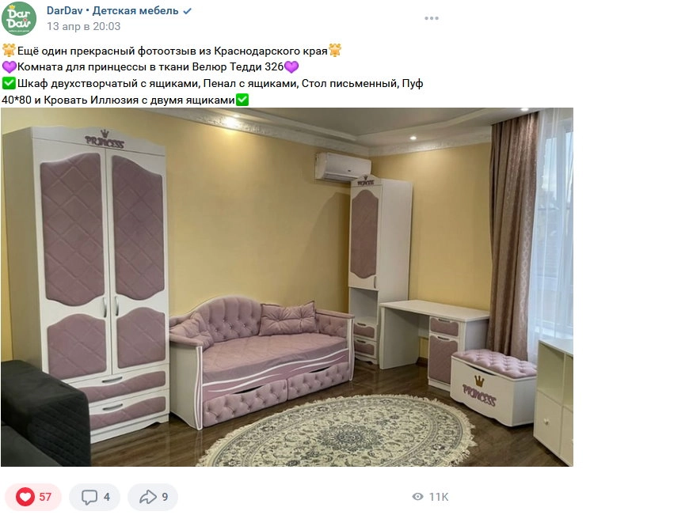Click the share count 9
Screen dimensions: 689x515
click(165, 497)
